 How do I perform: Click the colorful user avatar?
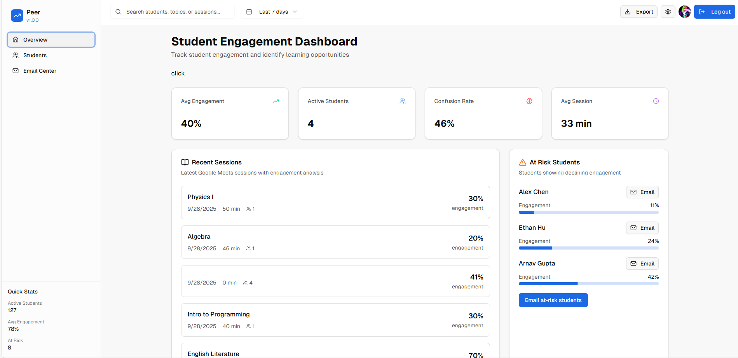point(685,12)
